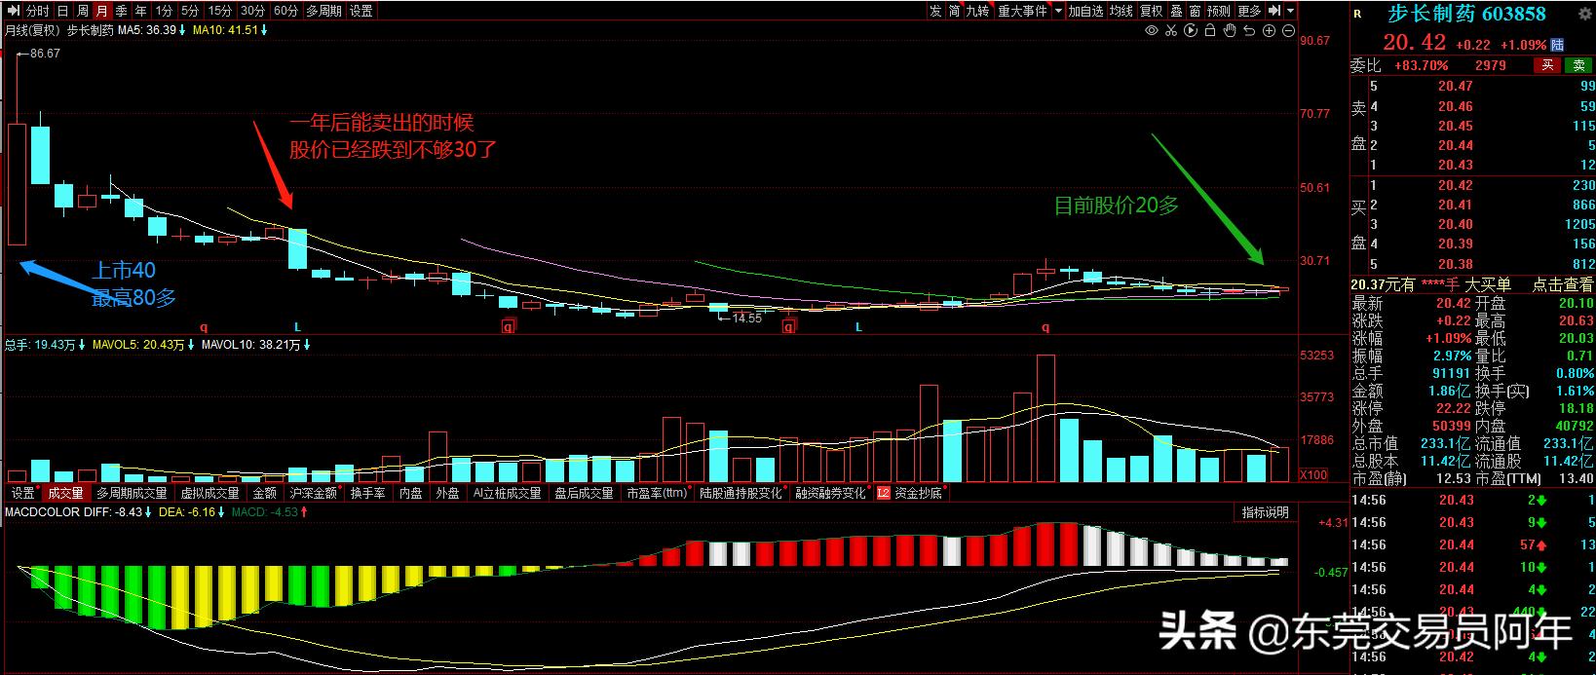
Task: Open dropdown arrow next to 重大事件
Action: (x=1058, y=11)
